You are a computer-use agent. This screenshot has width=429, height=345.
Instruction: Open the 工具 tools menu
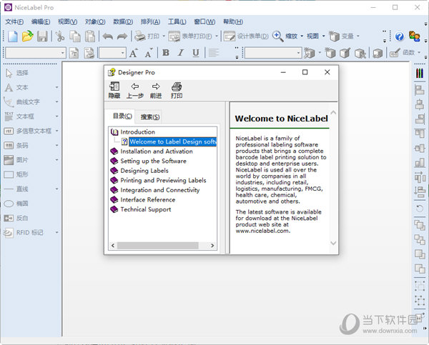(177, 22)
